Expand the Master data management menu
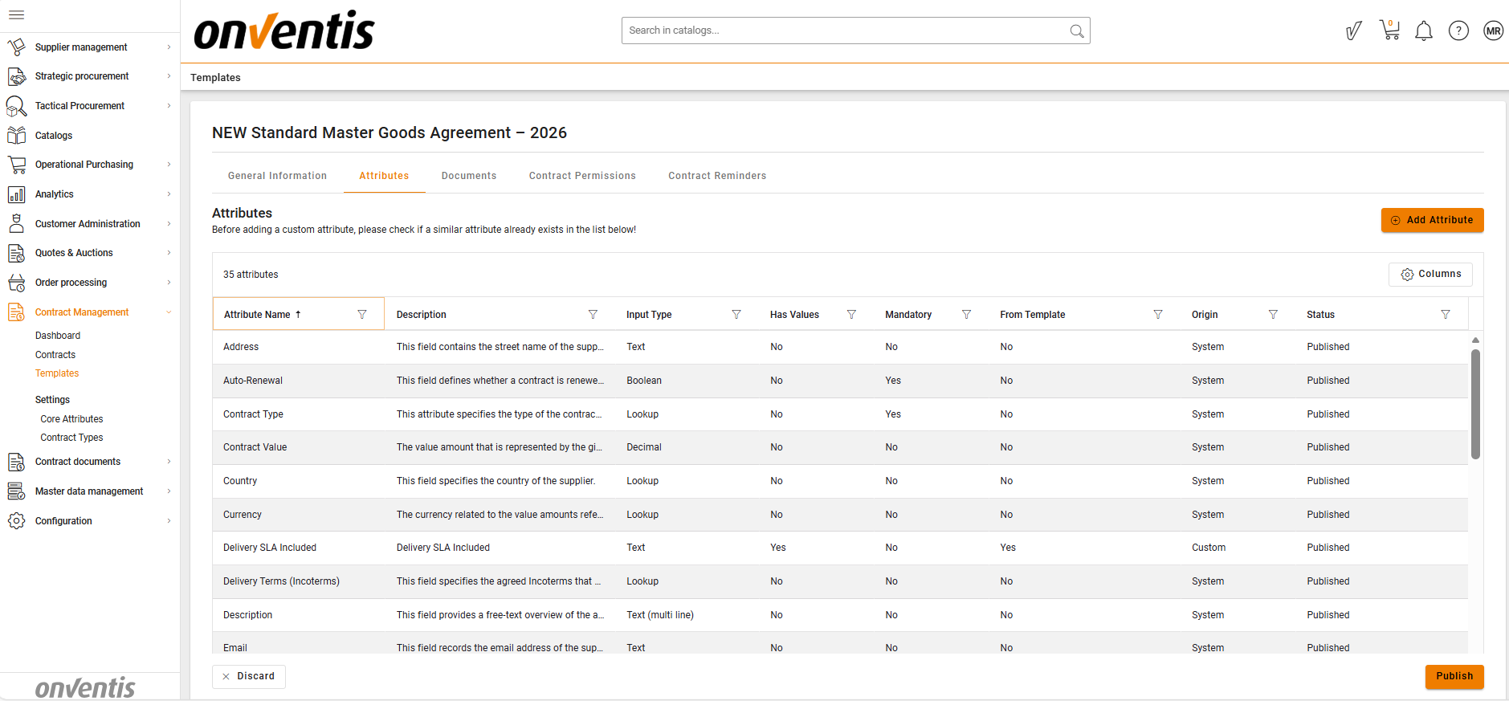This screenshot has height=701, width=1509. point(89,491)
